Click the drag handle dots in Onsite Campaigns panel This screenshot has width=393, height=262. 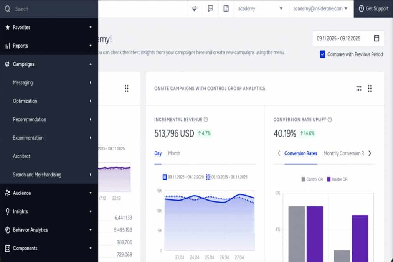pyautogui.click(x=370, y=89)
